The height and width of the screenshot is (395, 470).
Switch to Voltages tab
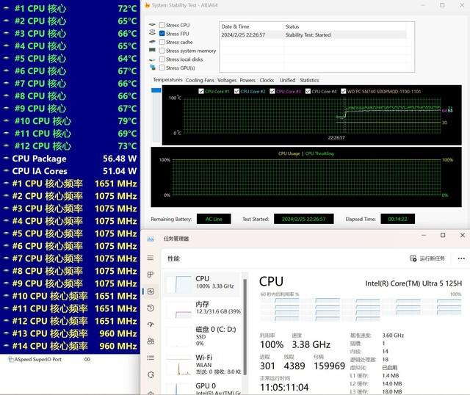pos(227,80)
